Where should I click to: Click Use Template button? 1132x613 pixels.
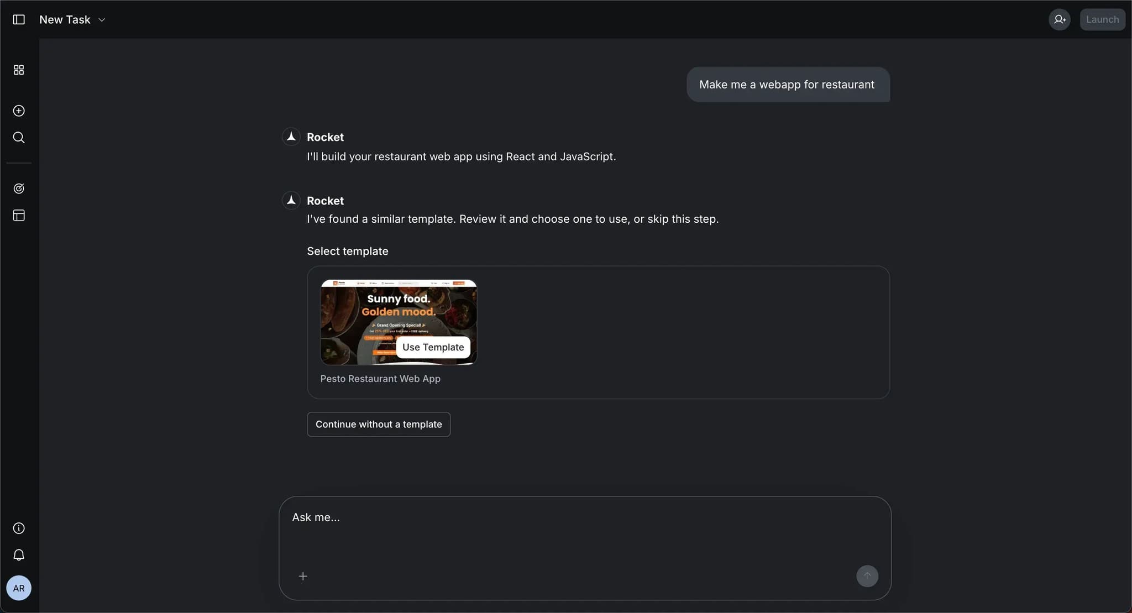pos(433,347)
